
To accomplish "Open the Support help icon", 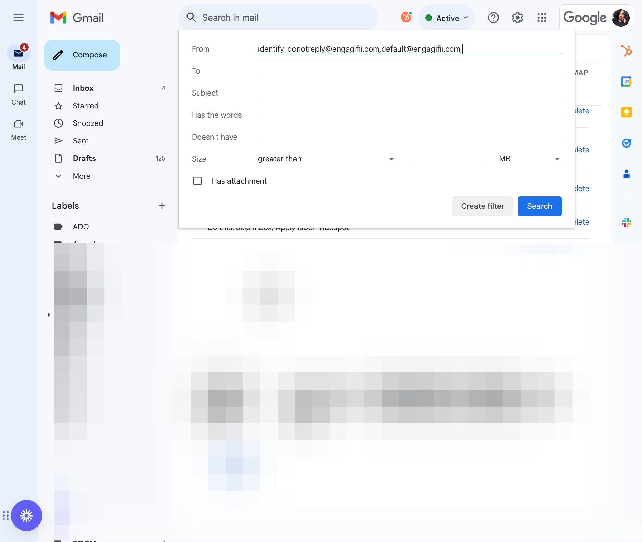I will 493,18.
